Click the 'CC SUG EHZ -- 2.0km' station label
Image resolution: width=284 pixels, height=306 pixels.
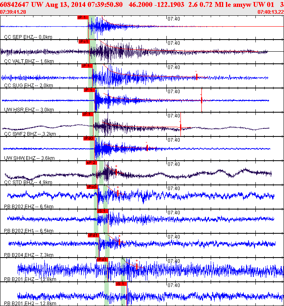click(x=29, y=86)
